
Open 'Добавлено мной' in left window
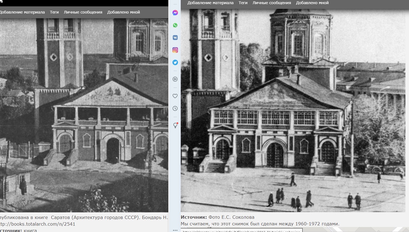[124, 12]
